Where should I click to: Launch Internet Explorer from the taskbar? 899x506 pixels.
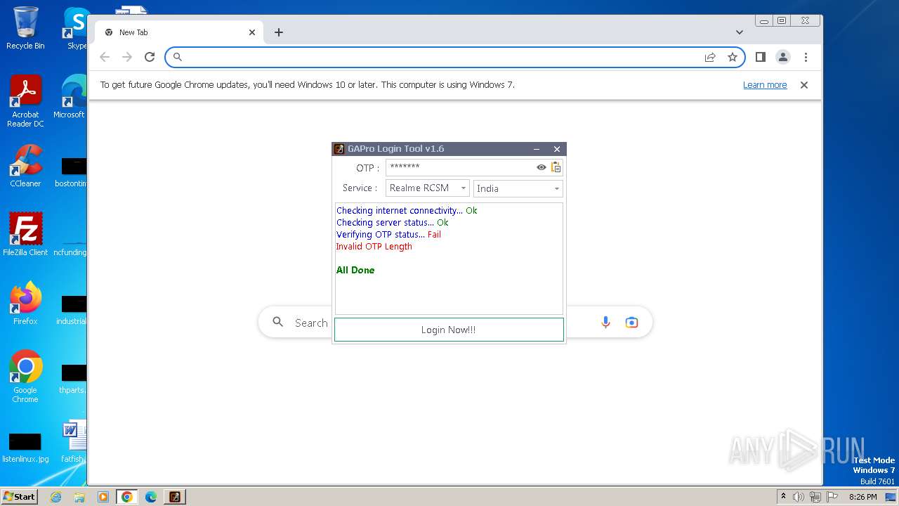point(56,497)
